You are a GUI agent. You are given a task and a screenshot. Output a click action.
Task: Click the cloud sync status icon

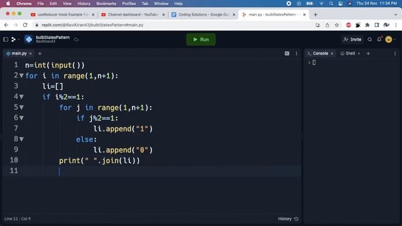(x=76, y=40)
